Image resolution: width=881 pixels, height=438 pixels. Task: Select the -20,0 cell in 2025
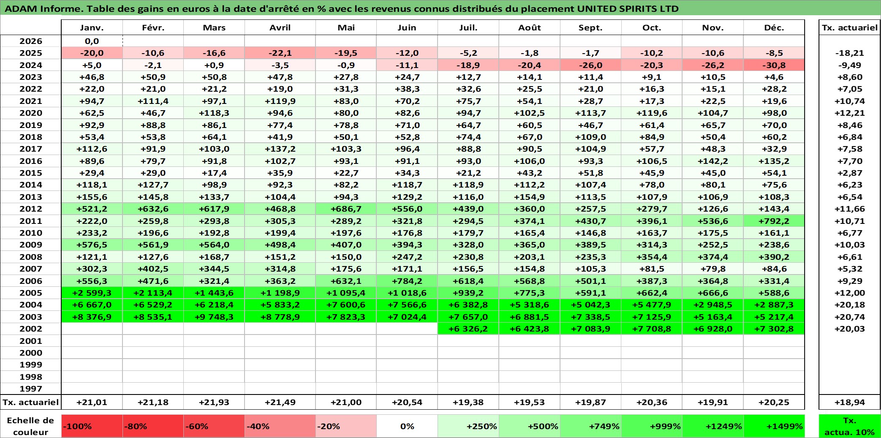click(x=92, y=53)
